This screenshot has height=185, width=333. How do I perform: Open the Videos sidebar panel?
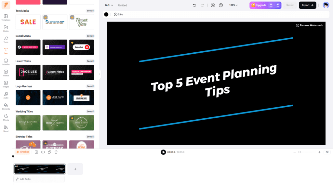pos(6,73)
